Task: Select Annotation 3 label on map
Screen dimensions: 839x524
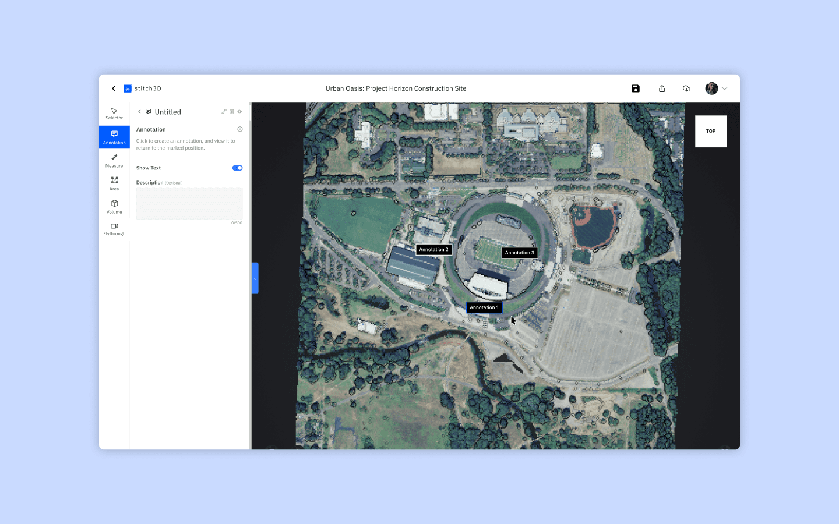Action: point(520,253)
